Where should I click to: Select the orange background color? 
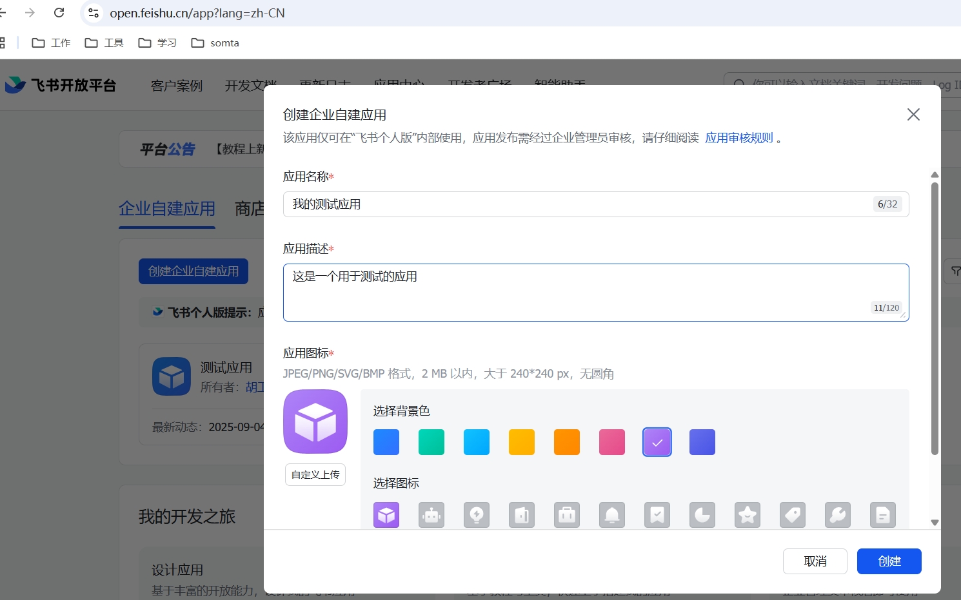567,442
